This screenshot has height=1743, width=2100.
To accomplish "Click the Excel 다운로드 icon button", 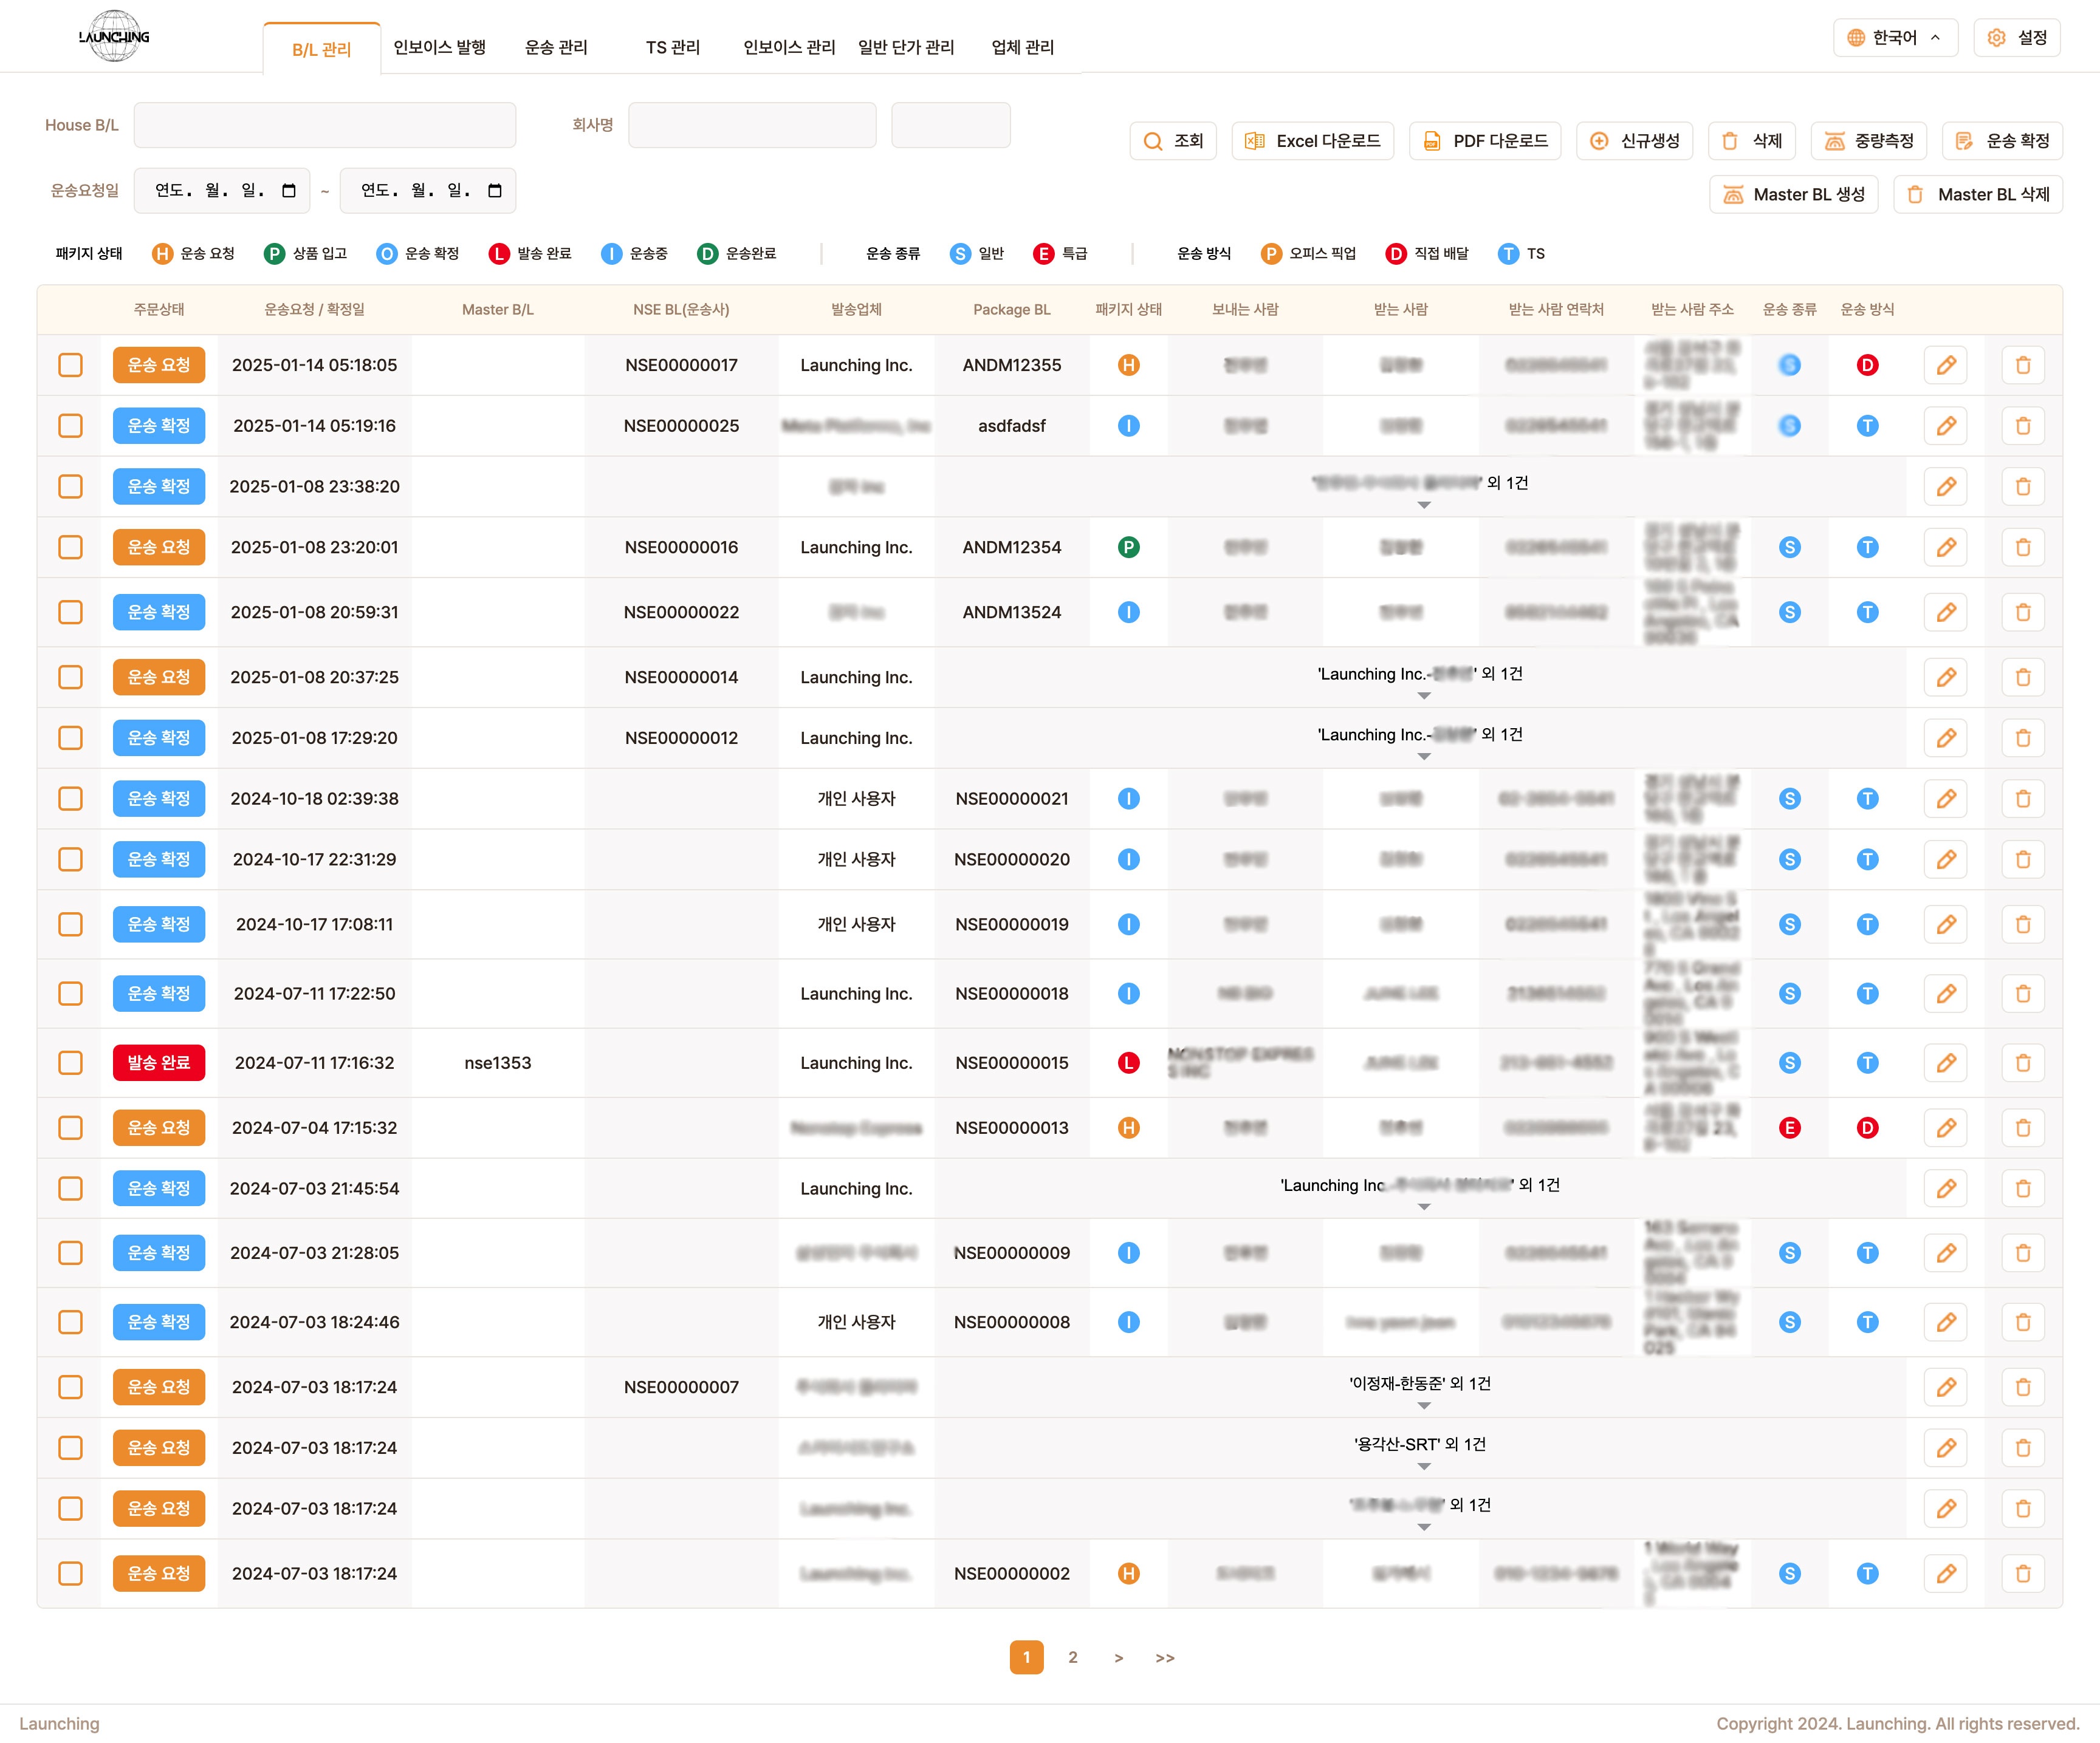I will pyautogui.click(x=1254, y=141).
